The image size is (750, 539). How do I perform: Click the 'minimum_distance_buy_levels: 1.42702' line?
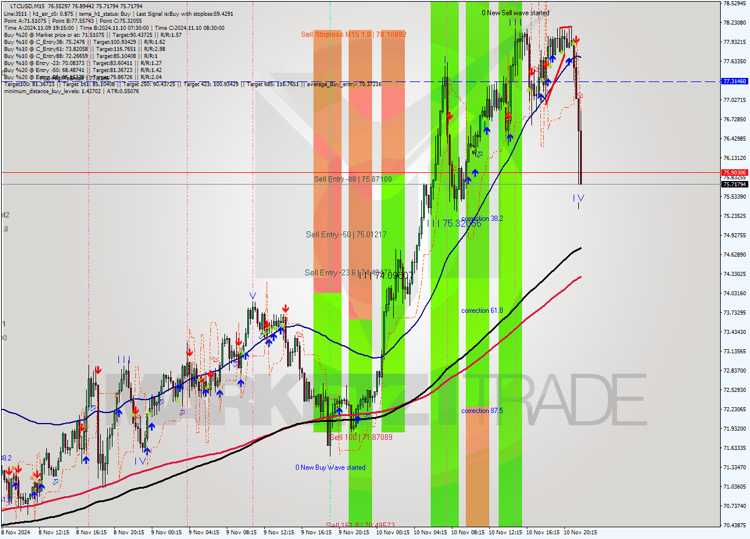point(71,91)
